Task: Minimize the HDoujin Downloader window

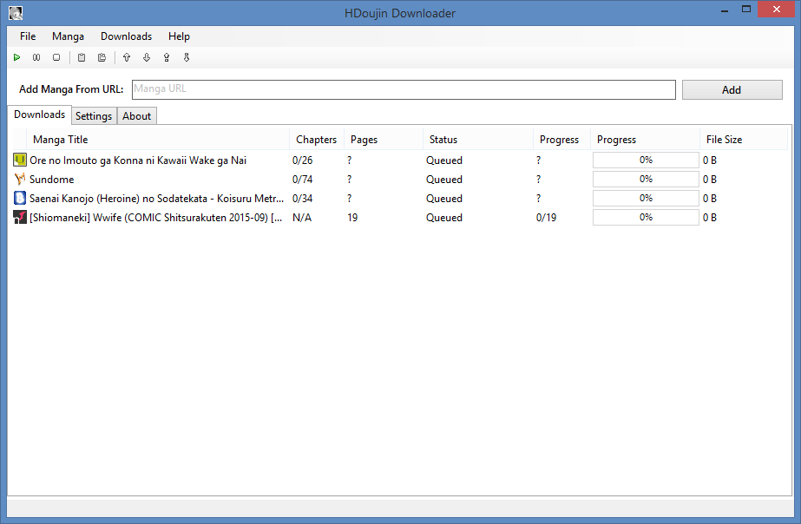Action: tap(725, 10)
